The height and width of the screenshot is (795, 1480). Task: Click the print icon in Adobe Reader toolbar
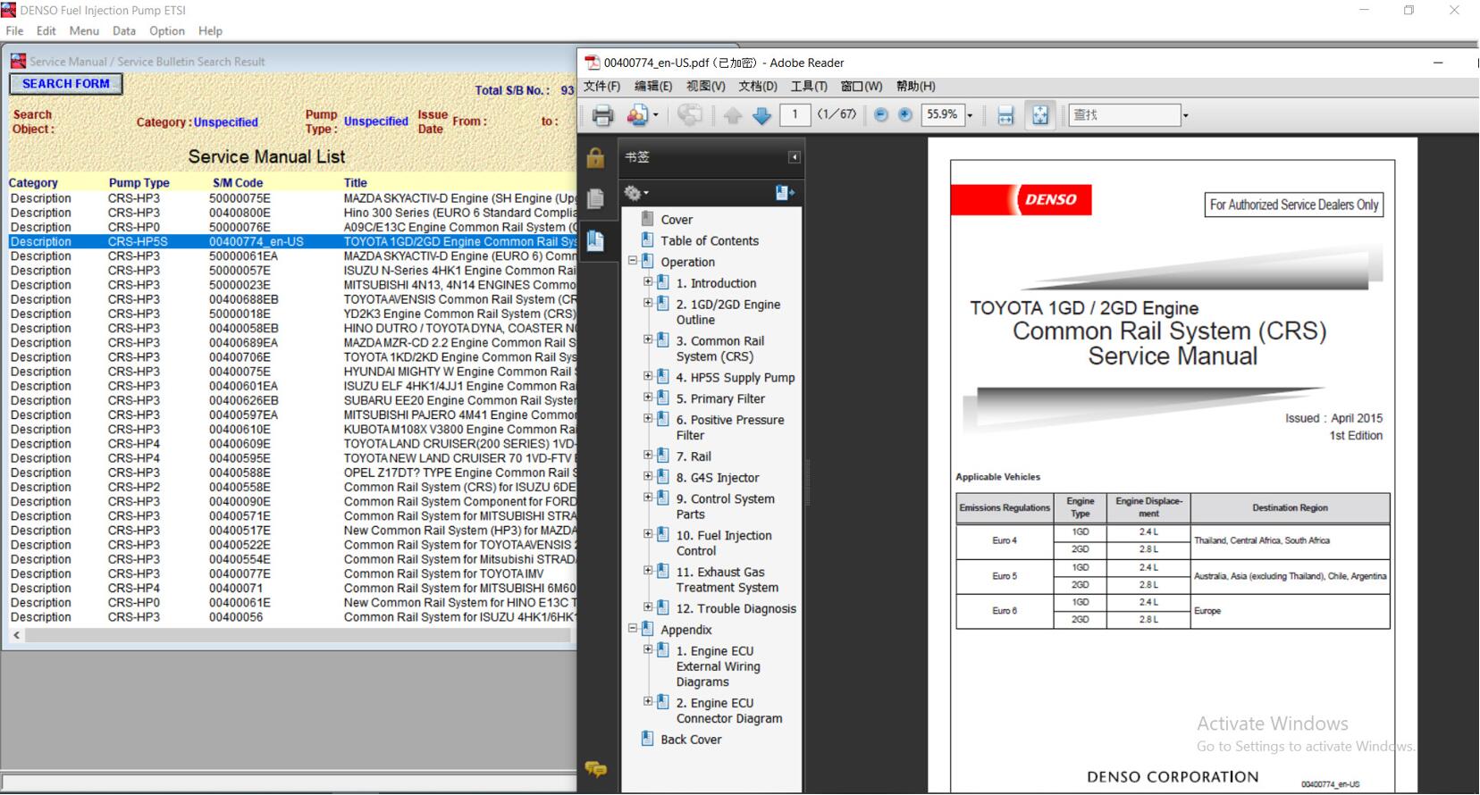point(603,115)
